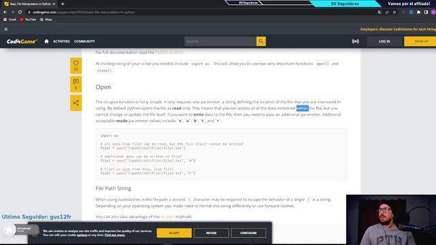This screenshot has width=436, height=245.
Task: Go to the CodinGame home icon
Action: pyautogui.click(x=46, y=42)
